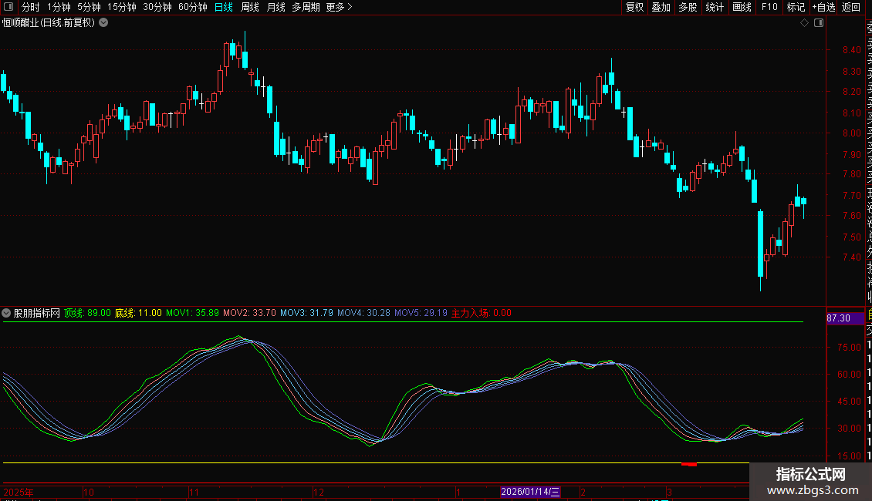Select the 1分钟 period

[x=59, y=7]
